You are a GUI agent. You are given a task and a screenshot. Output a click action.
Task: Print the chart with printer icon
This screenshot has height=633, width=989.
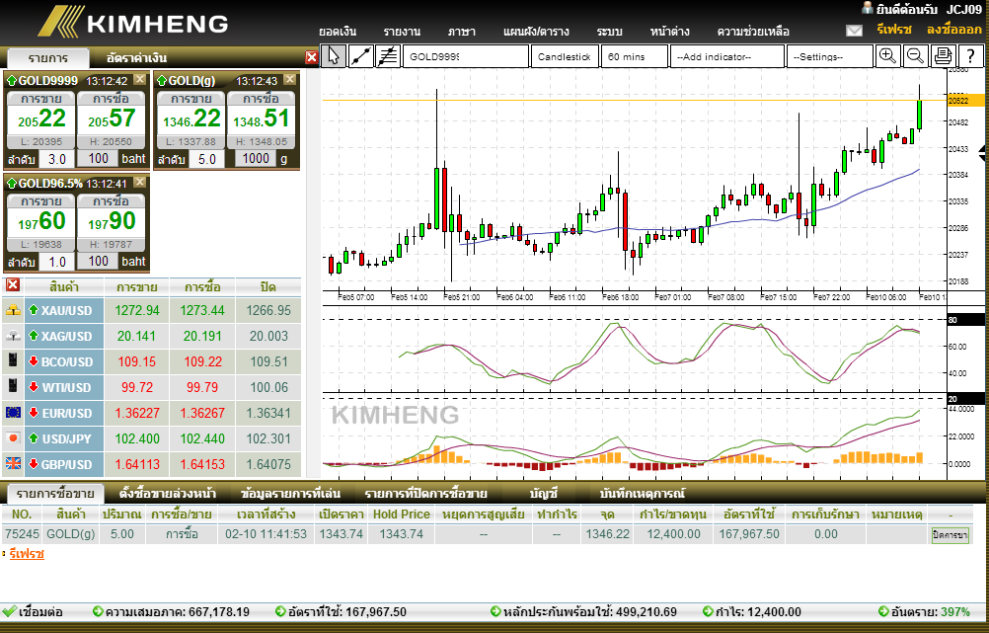point(943,56)
